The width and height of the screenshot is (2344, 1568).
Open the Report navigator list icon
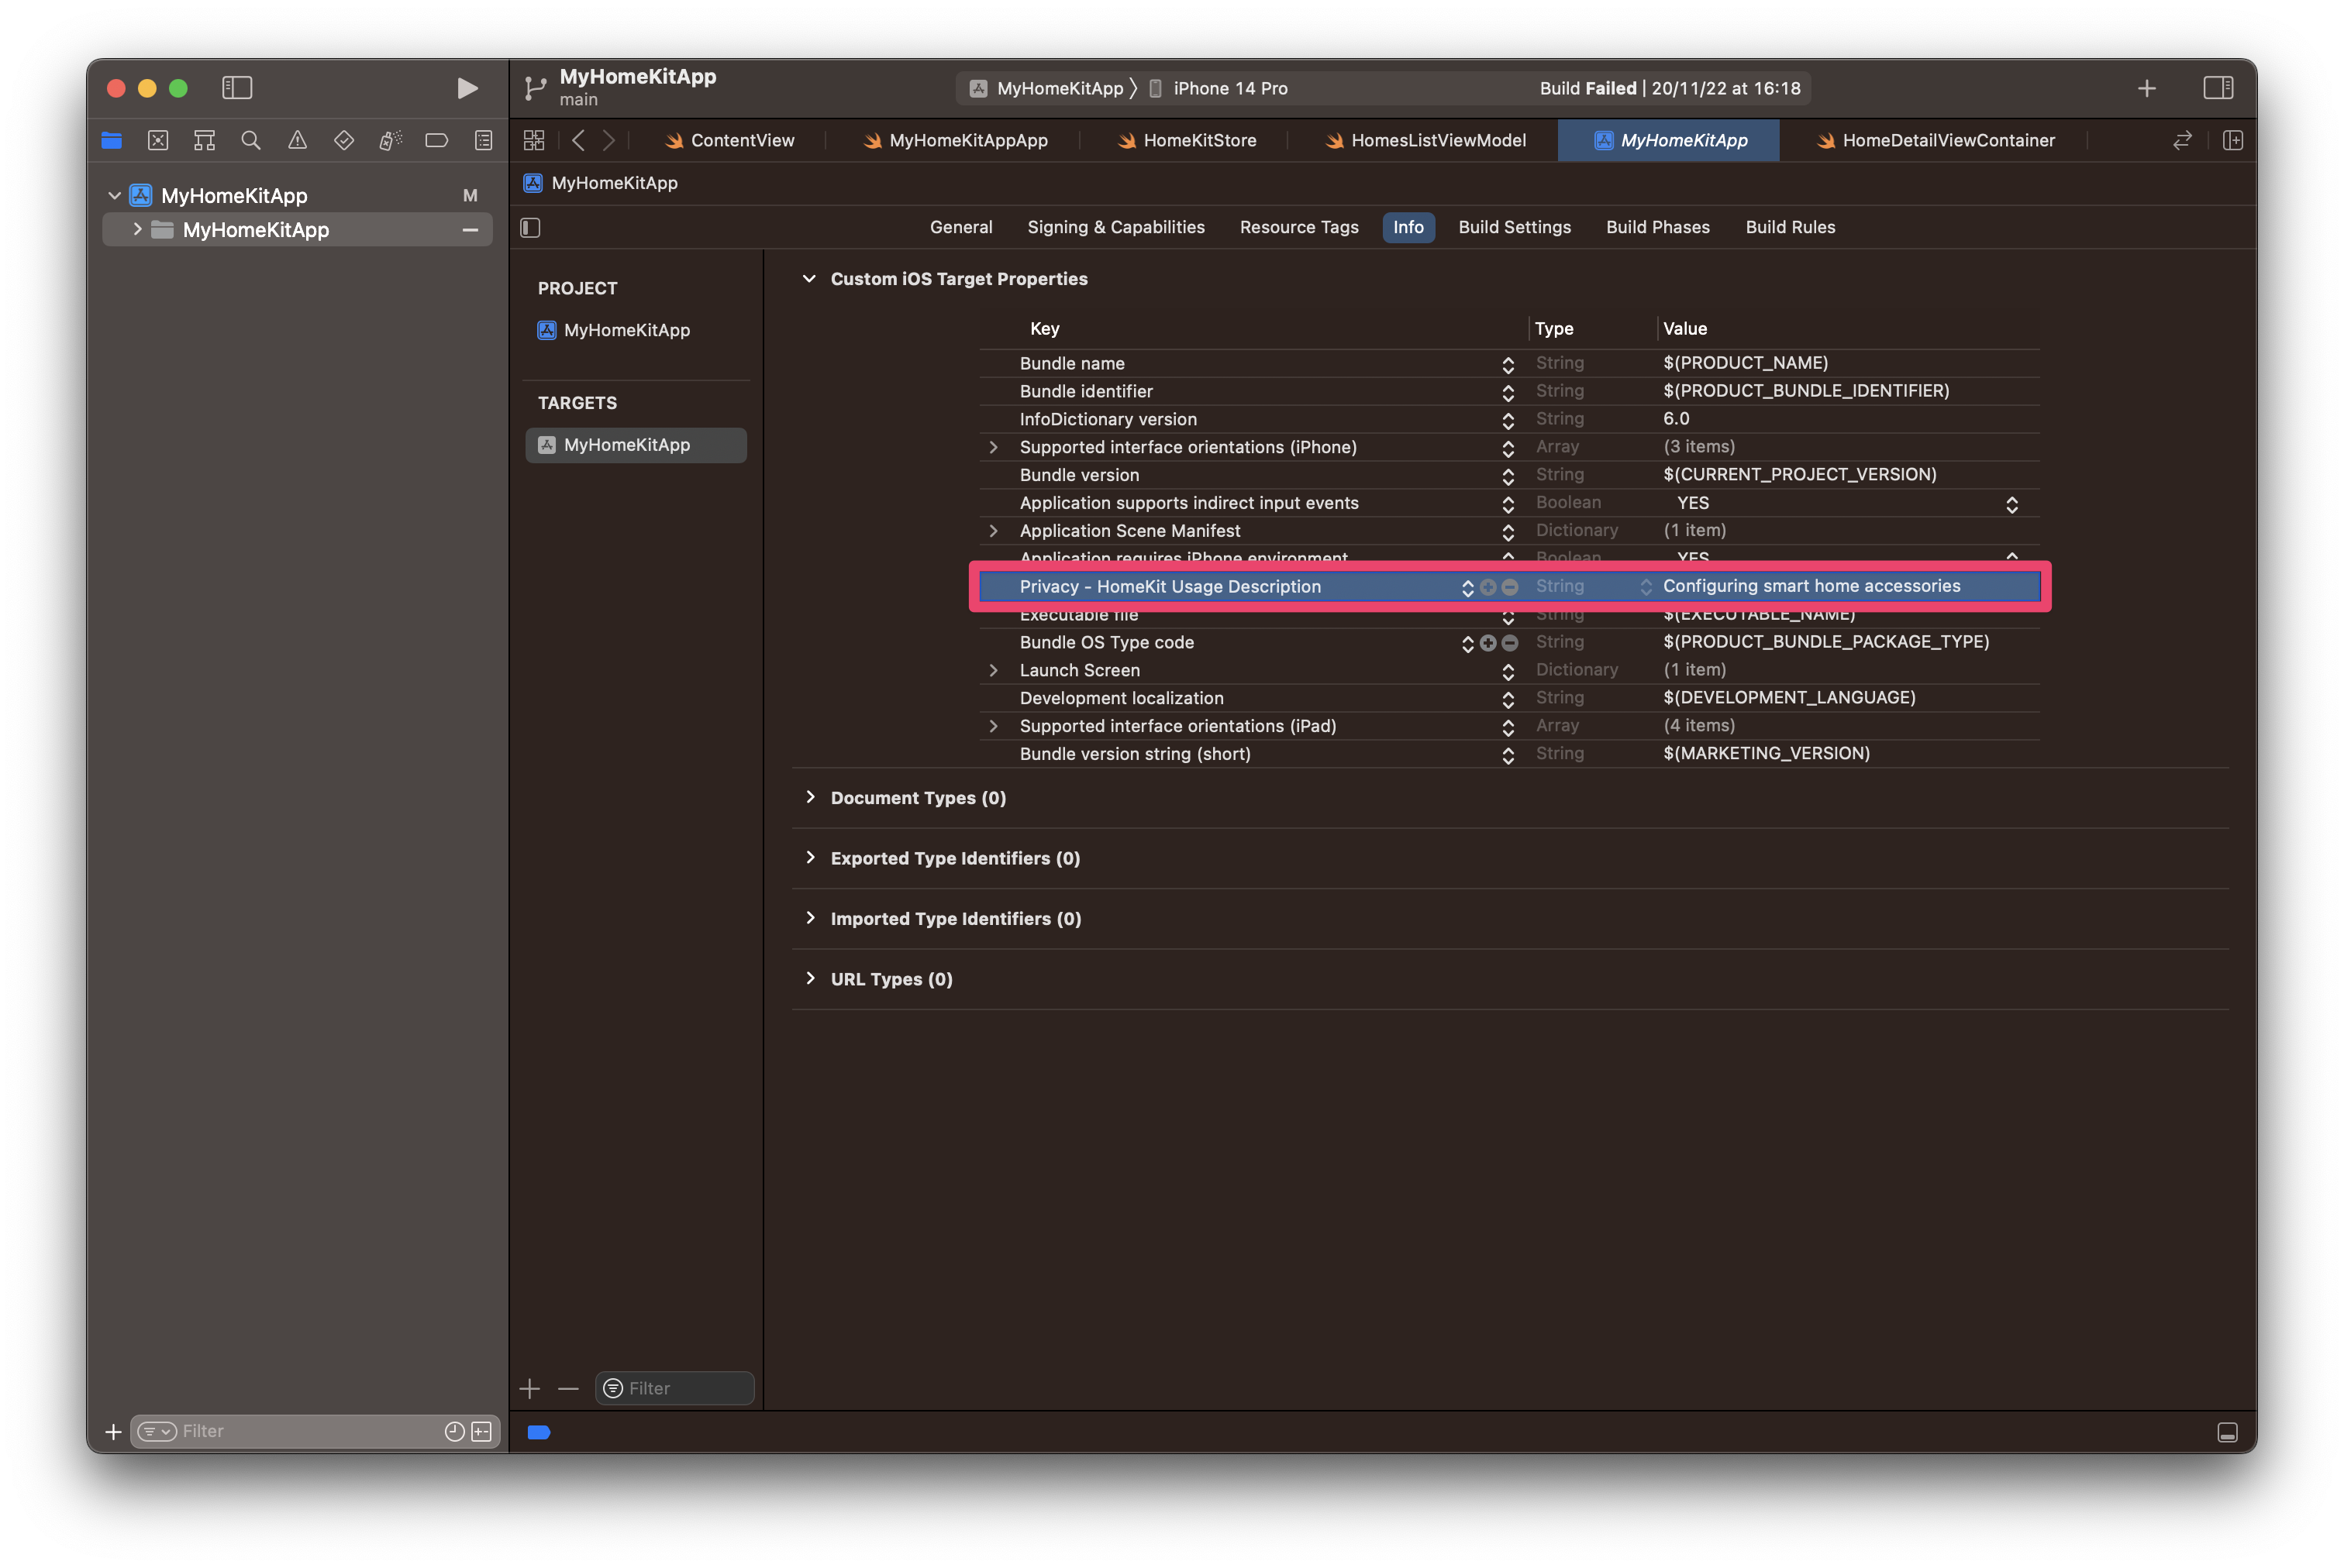tap(483, 140)
